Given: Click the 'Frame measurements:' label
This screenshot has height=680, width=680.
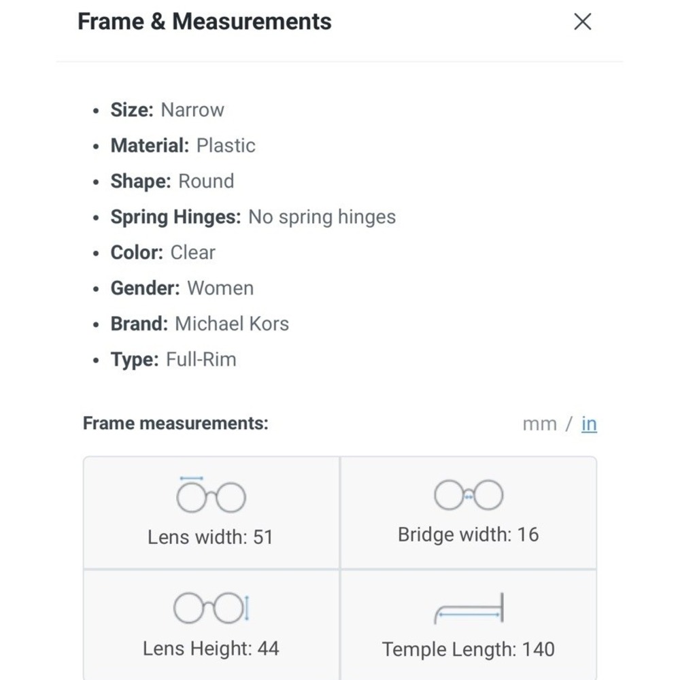Looking at the screenshot, I should click(x=175, y=423).
